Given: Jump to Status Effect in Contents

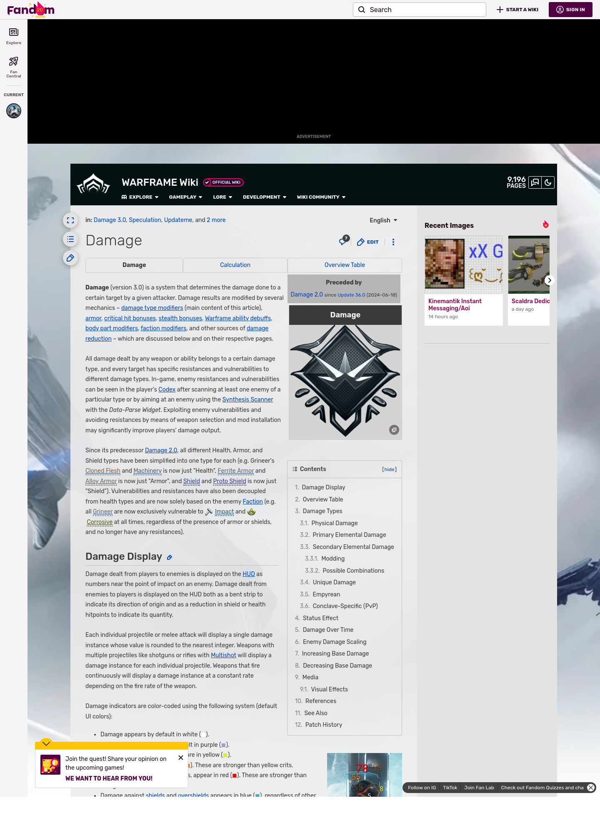Looking at the screenshot, I should pyautogui.click(x=320, y=618).
